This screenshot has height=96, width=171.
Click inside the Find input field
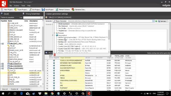point(32,18)
